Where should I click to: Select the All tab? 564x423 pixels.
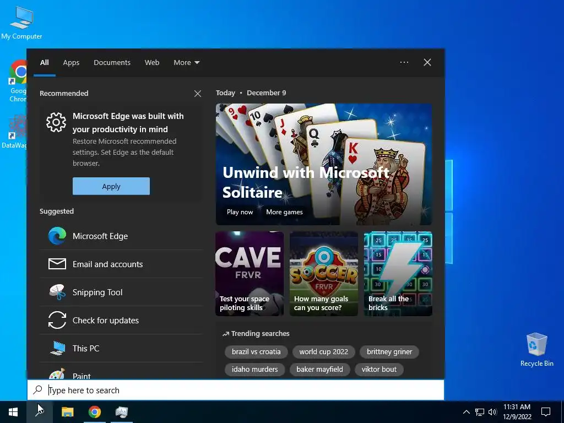point(45,63)
